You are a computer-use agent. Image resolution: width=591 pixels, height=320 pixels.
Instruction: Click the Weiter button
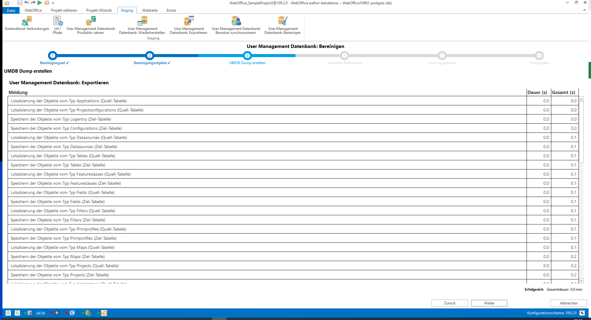pos(489,303)
